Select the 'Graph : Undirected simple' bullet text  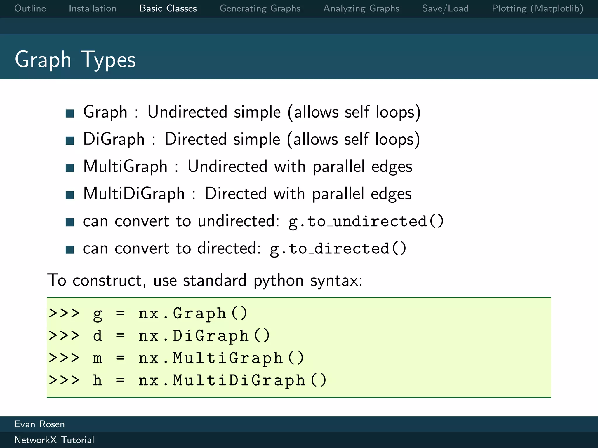(252, 112)
